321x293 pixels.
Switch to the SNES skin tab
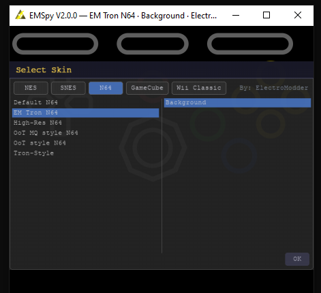(68, 88)
